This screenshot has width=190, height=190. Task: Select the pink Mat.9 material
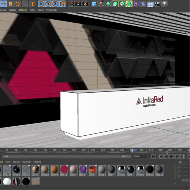click(x=74, y=171)
